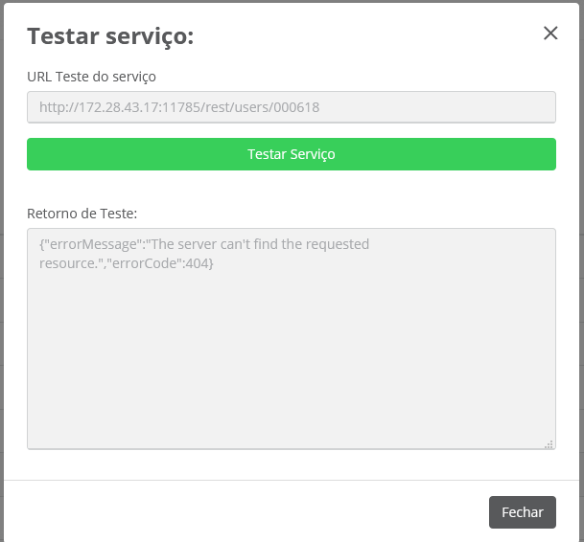This screenshot has height=542, width=584.
Task: Click inside the Retorno de Teste textarea
Action: pyautogui.click(x=292, y=339)
